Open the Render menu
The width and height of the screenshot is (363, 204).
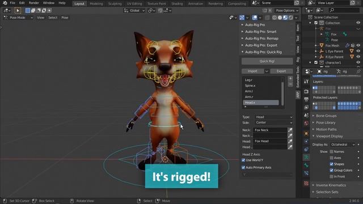[x=34, y=3]
